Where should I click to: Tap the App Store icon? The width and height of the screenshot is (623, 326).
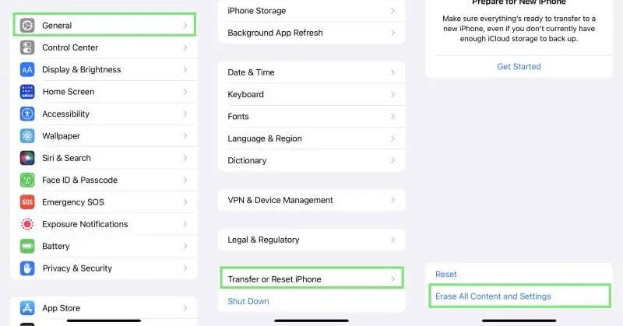coord(28,308)
